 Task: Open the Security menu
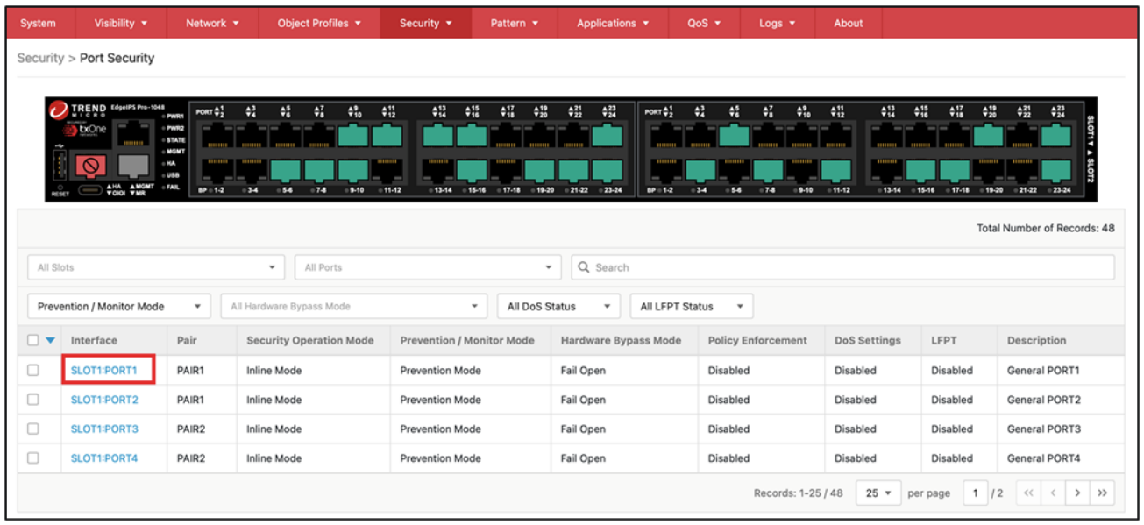coord(426,23)
